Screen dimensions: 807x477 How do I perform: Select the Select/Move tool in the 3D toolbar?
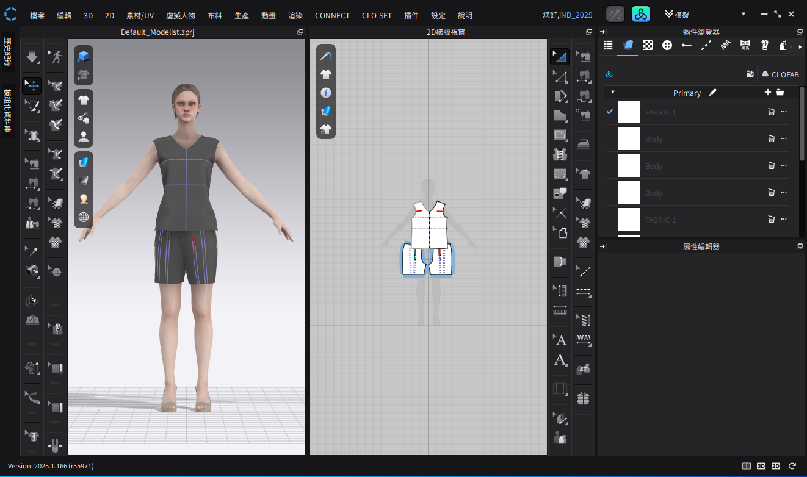click(32, 85)
